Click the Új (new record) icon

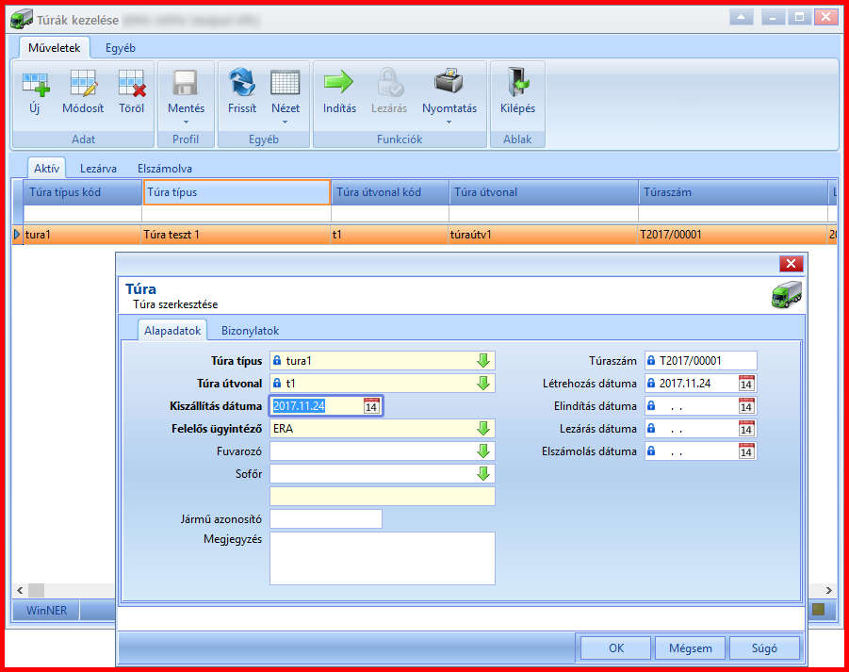(36, 83)
